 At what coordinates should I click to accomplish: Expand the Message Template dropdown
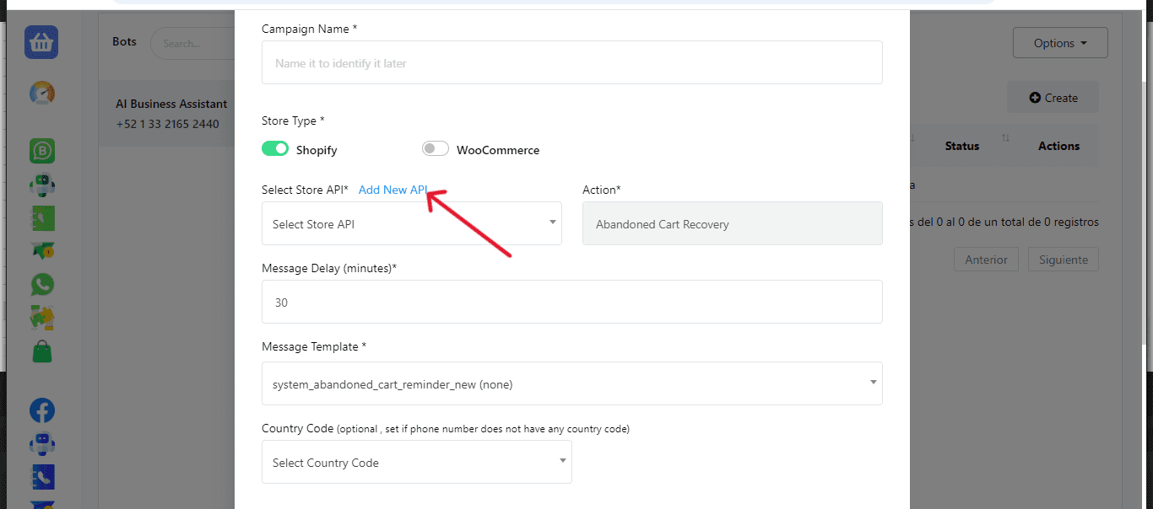[572, 384]
